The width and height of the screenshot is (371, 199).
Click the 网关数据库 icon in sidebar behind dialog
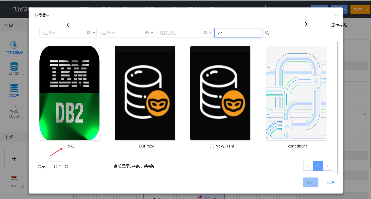point(14,45)
